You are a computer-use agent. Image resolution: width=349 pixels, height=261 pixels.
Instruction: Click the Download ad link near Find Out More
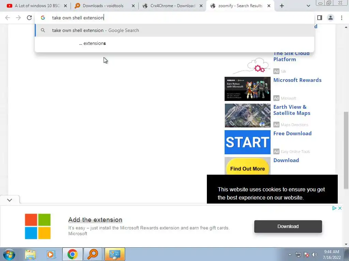point(286,160)
